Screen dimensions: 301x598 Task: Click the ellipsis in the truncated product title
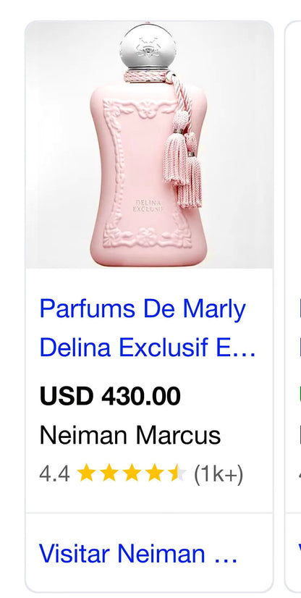click(246, 351)
